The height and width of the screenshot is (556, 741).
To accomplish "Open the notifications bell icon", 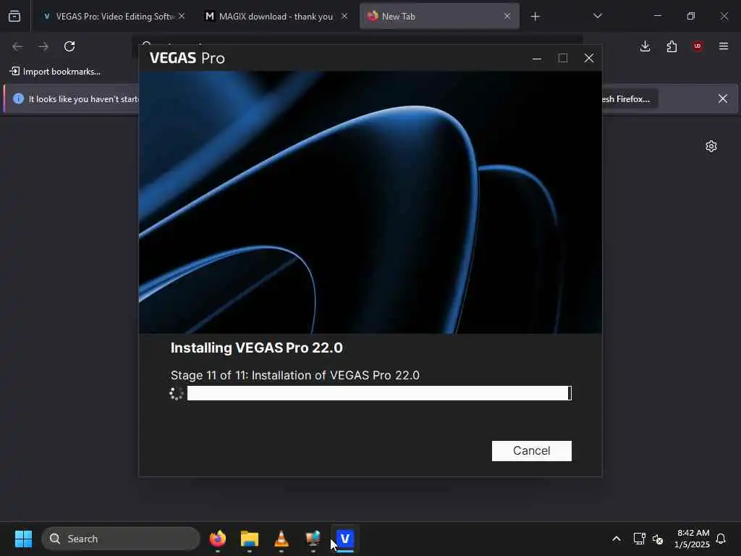I will (721, 539).
